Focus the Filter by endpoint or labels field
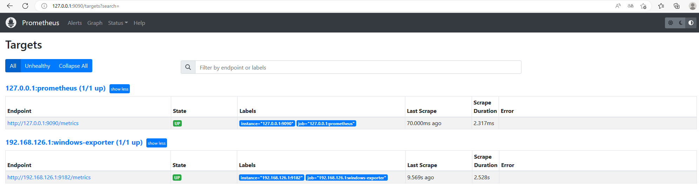The height and width of the screenshot is (188, 699). coord(358,67)
